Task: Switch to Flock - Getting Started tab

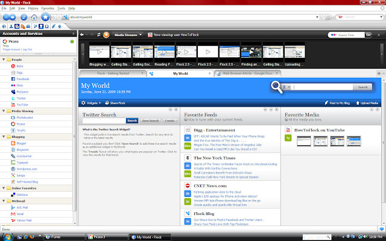Action: 113,74
